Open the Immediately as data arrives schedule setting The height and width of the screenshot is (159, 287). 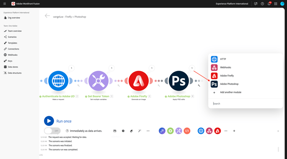tap(84, 131)
